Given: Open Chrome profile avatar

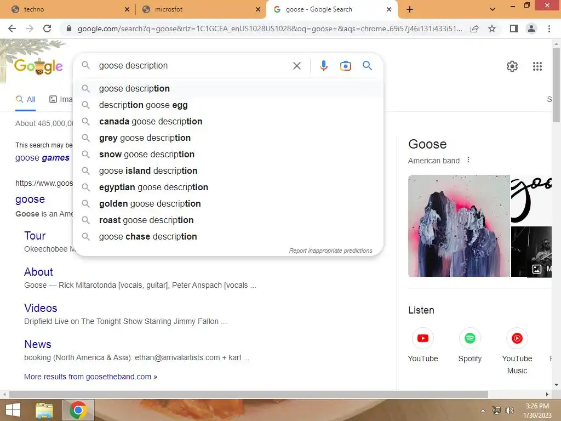Looking at the screenshot, I should (x=531, y=29).
